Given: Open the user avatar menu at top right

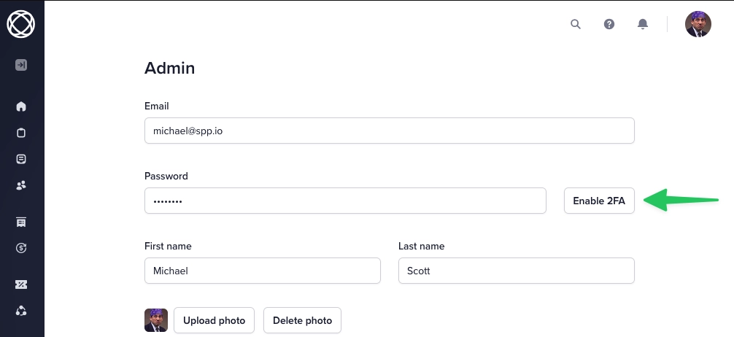Looking at the screenshot, I should tap(698, 24).
